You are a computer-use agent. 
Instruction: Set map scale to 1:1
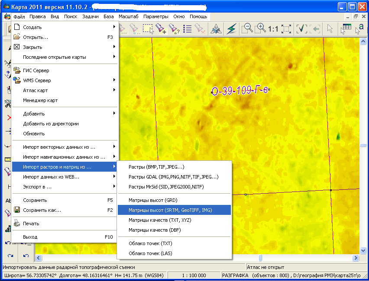pyautogui.click(x=273, y=29)
